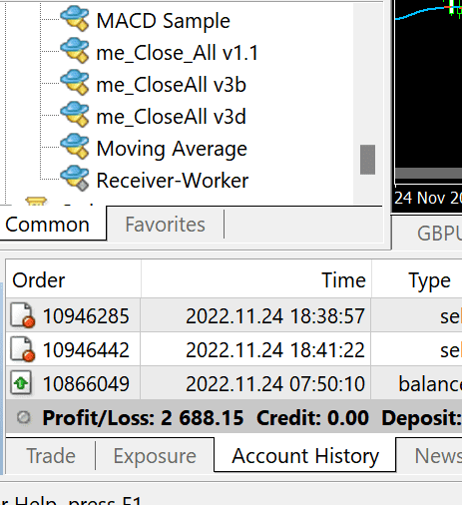This screenshot has width=462, height=505.
Task: Open the News tab in Terminal
Action: coord(438,455)
